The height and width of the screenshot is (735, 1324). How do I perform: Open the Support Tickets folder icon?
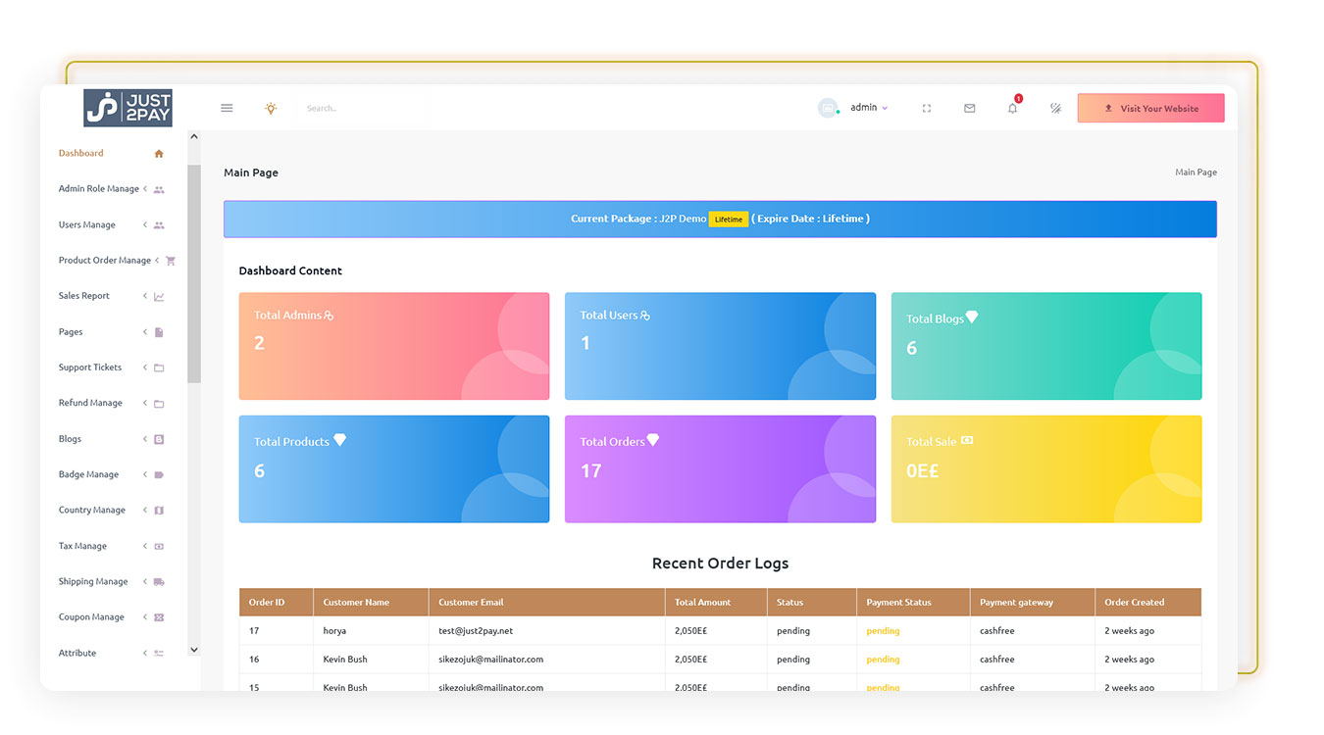pyautogui.click(x=157, y=367)
